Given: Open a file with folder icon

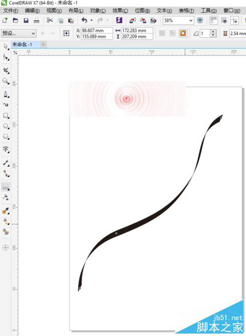Looking at the screenshot, I should point(15,20).
